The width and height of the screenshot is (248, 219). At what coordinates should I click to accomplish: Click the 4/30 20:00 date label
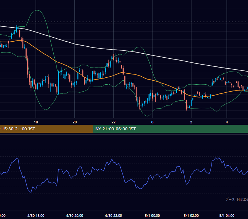(x=75, y=215)
